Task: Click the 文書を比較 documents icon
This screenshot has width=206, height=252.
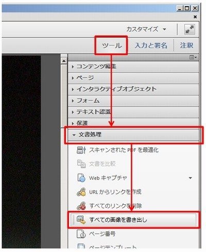Action: 81,164
